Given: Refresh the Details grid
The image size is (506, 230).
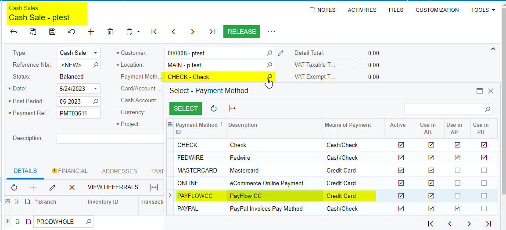Looking at the screenshot, I should coord(14,187).
